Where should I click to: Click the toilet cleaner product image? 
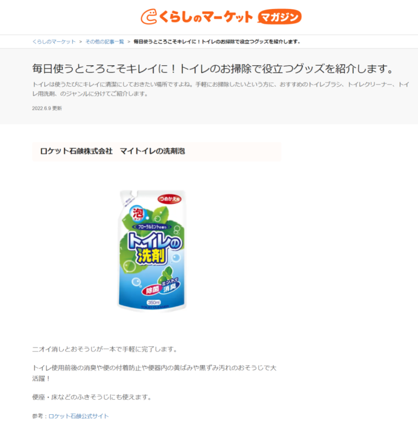(x=152, y=251)
